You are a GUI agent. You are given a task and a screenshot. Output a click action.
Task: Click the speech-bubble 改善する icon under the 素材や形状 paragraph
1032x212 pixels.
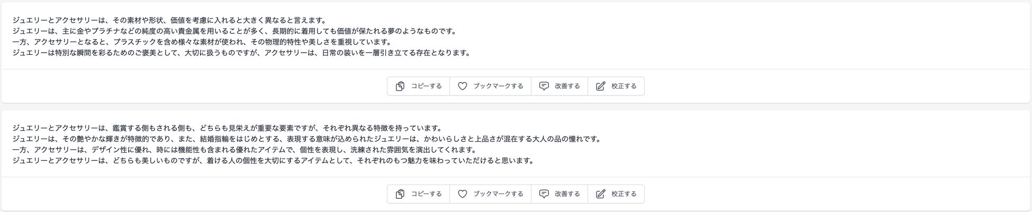point(544,86)
